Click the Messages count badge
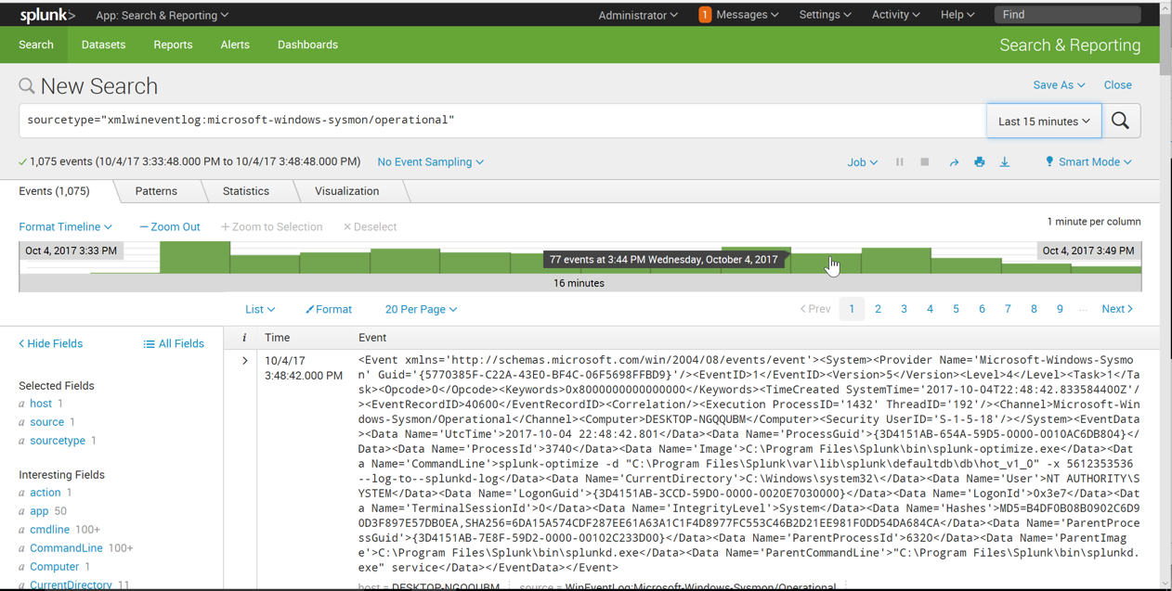The width and height of the screenshot is (1172, 591). 705,15
